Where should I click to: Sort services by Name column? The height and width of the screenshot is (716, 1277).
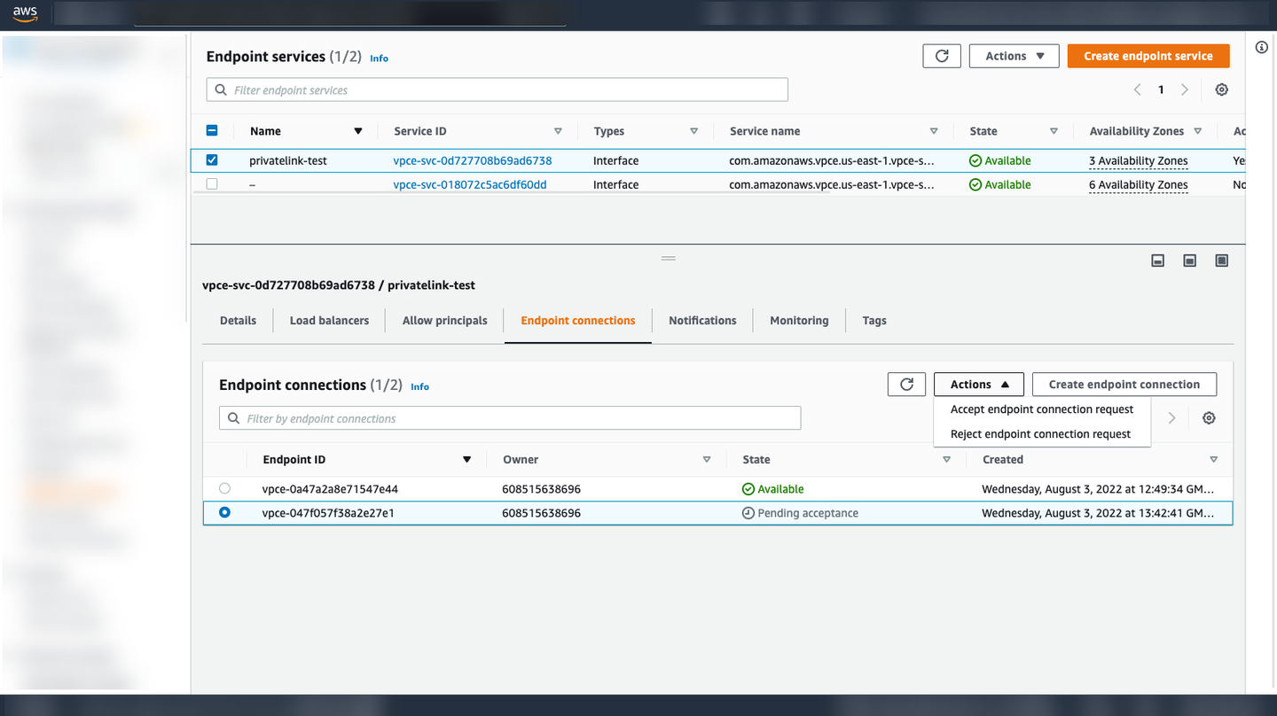358,131
